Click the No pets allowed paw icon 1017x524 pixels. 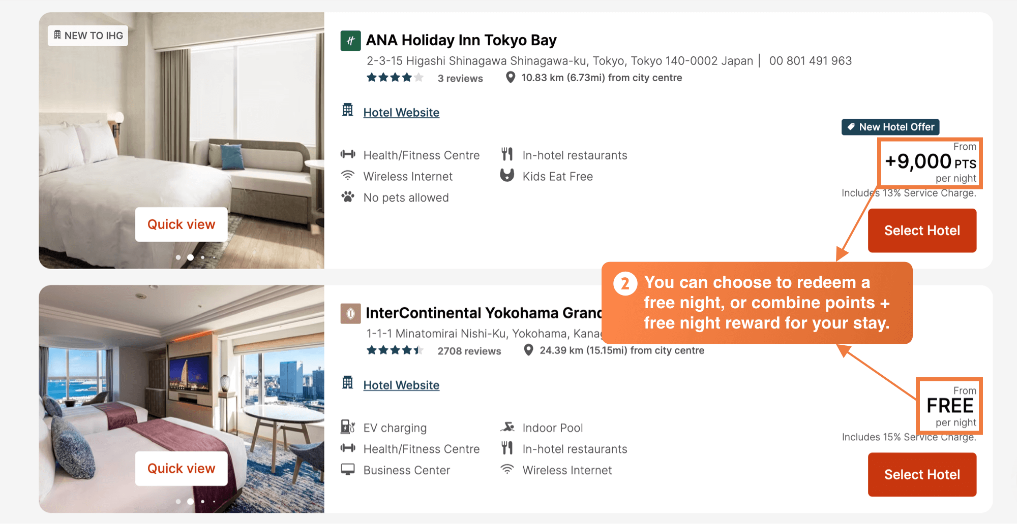click(348, 196)
